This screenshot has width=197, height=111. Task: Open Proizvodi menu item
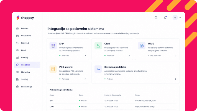click(x=27, y=43)
